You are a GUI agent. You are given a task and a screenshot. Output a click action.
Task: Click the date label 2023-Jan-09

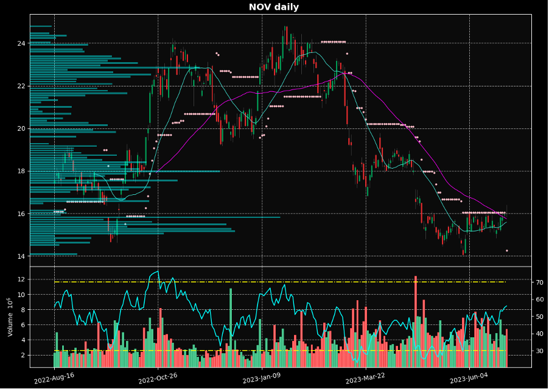pos(262,378)
